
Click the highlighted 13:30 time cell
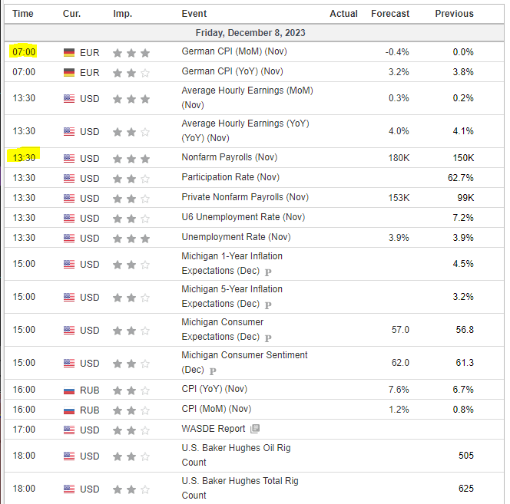coord(24,157)
